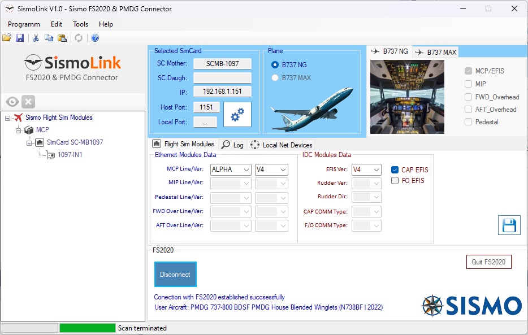Click the Quit FS2020 button

488,262
